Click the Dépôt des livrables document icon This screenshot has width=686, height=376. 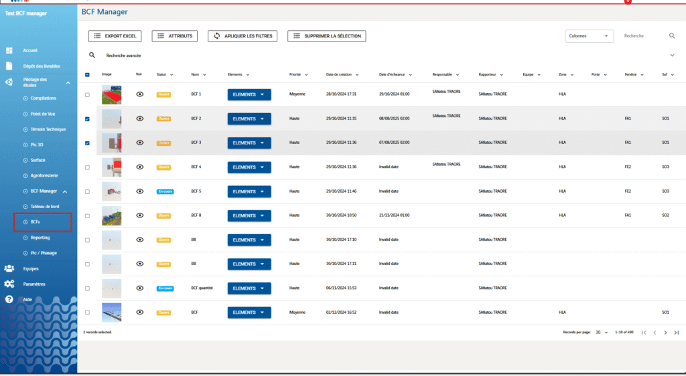point(9,66)
